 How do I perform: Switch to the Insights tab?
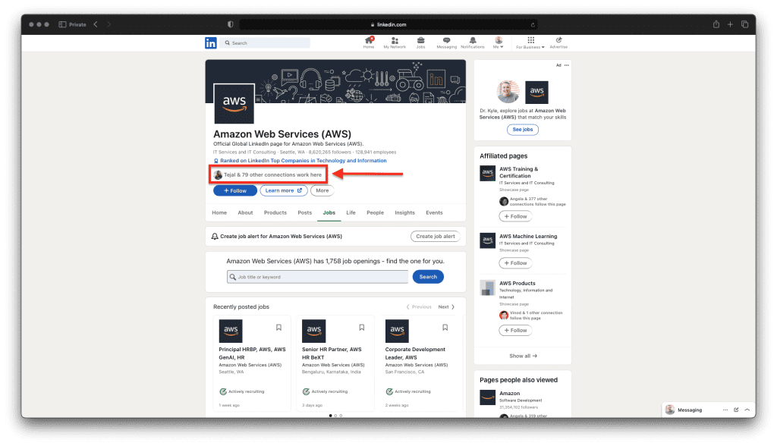(405, 212)
